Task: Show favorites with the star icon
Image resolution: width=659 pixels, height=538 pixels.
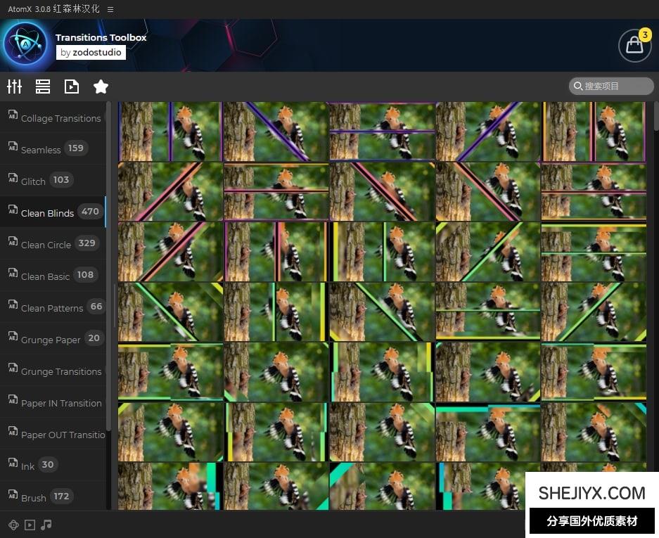Action: [101, 87]
